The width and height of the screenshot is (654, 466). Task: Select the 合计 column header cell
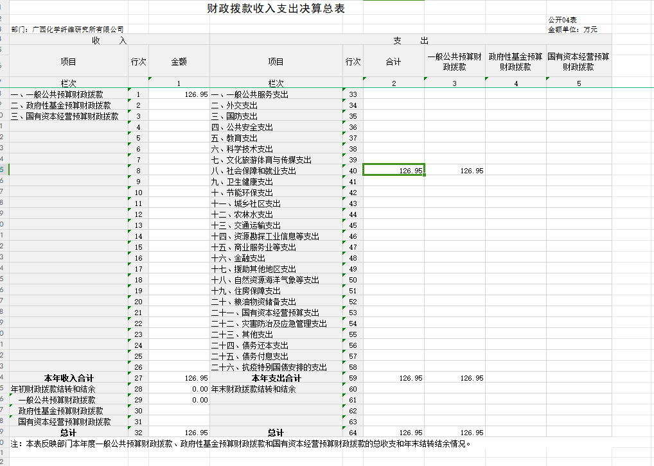click(x=394, y=61)
